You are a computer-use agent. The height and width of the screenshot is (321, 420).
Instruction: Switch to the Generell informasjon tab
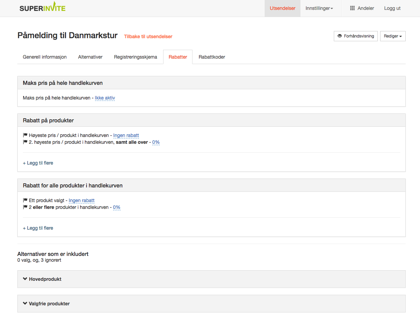[x=45, y=57]
